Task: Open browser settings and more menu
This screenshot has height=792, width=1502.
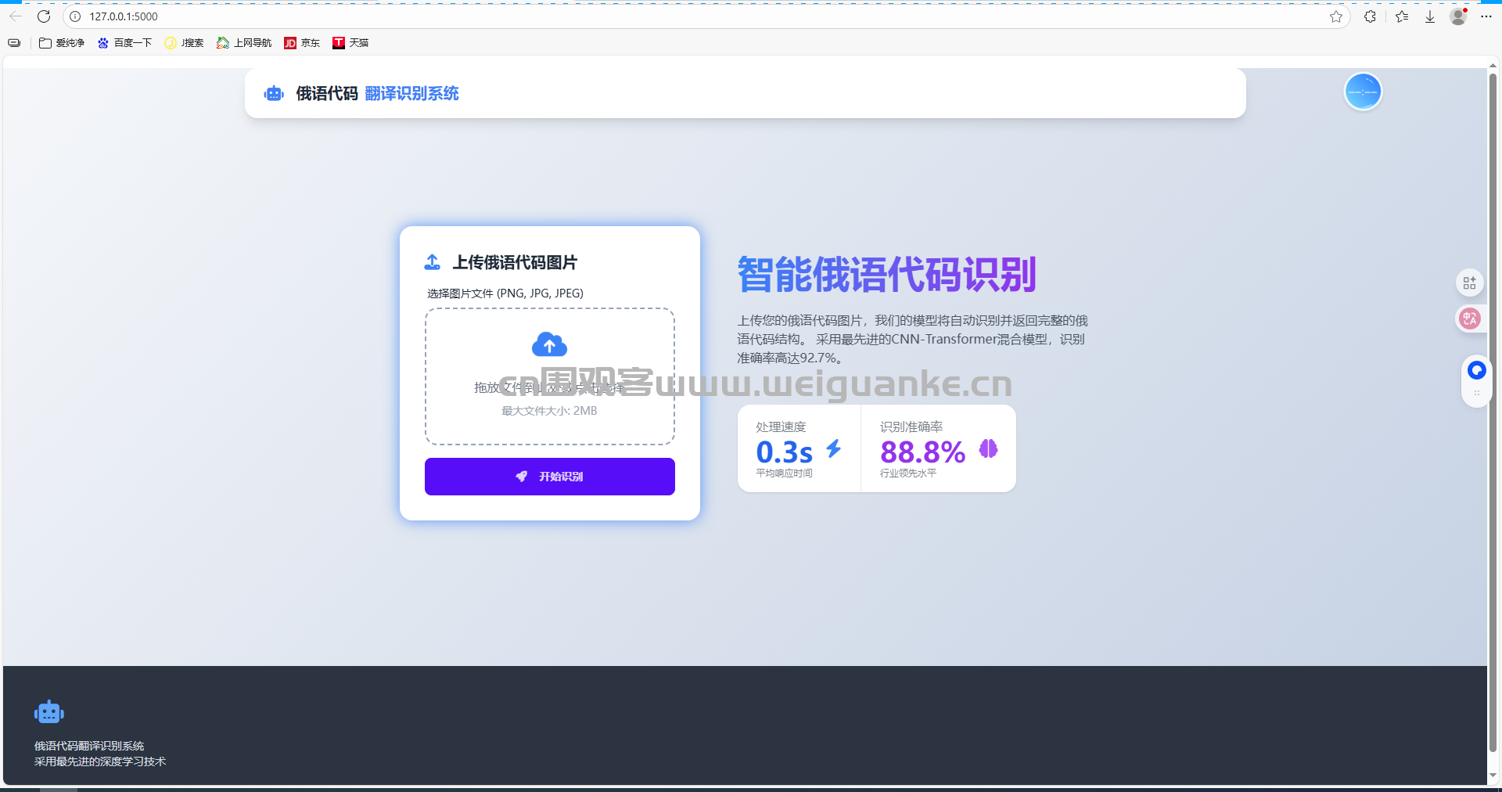Action: [1486, 16]
